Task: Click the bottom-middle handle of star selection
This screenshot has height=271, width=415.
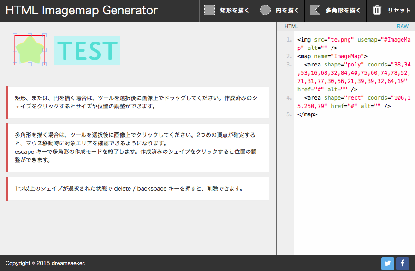Action: pos(30,64)
